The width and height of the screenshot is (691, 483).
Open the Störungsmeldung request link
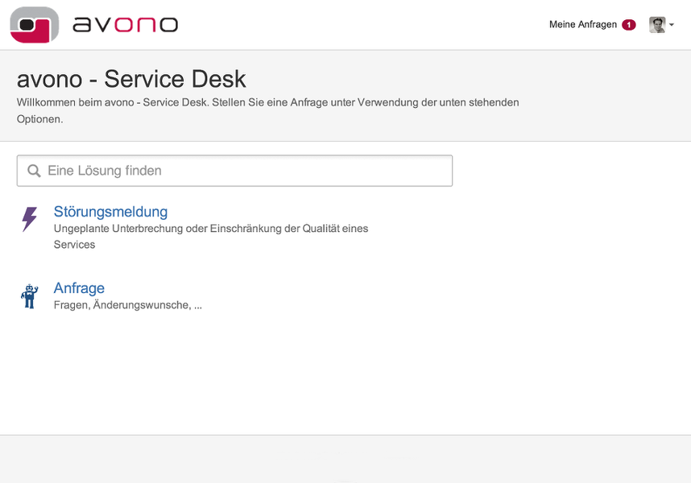(x=110, y=212)
